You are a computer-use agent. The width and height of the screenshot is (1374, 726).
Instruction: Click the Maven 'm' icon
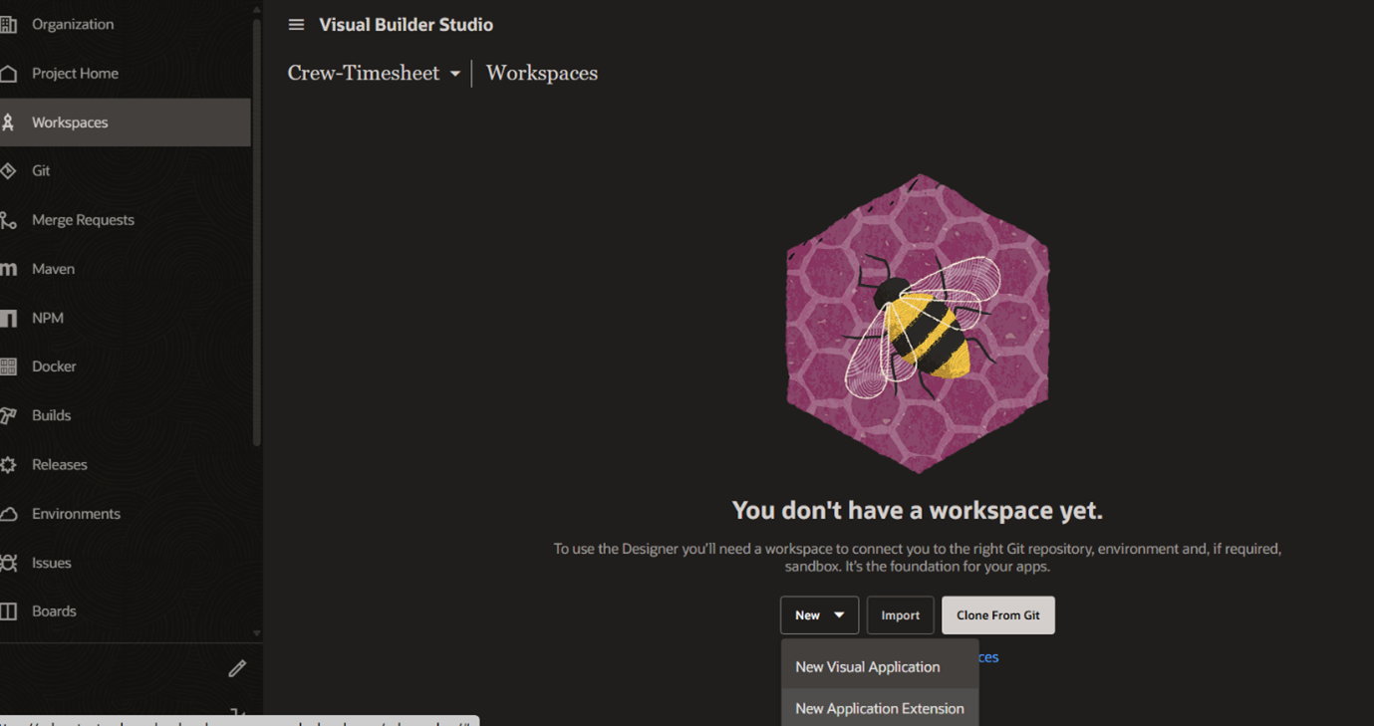click(x=9, y=269)
